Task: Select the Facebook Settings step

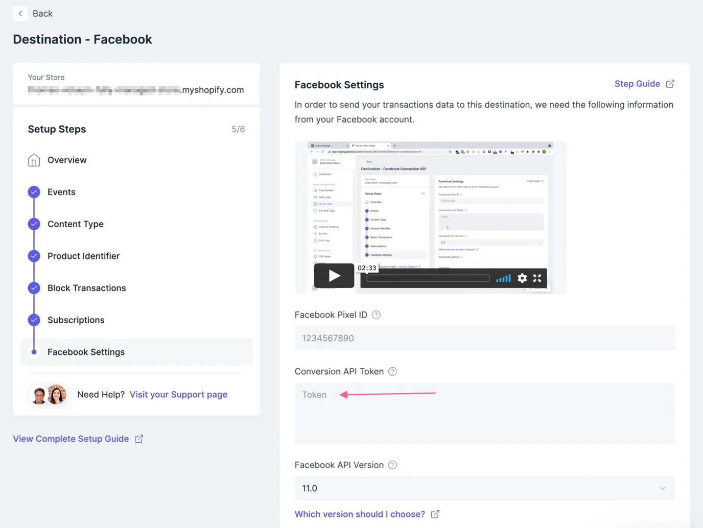Action: click(x=136, y=352)
